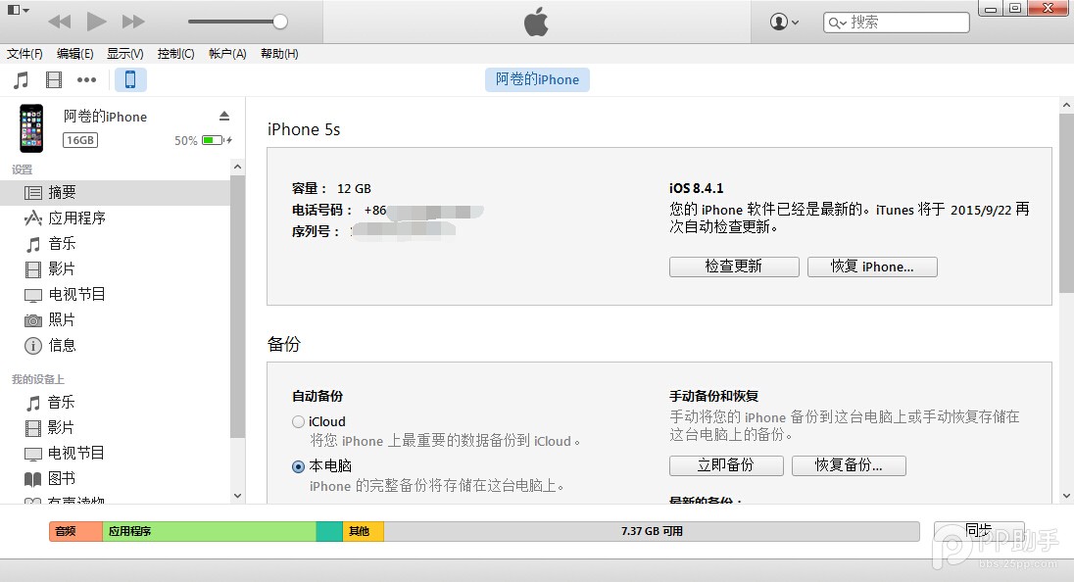Viewport: 1074px width, 582px height.
Task: Click the 照片 camera icon
Action: (x=33, y=320)
